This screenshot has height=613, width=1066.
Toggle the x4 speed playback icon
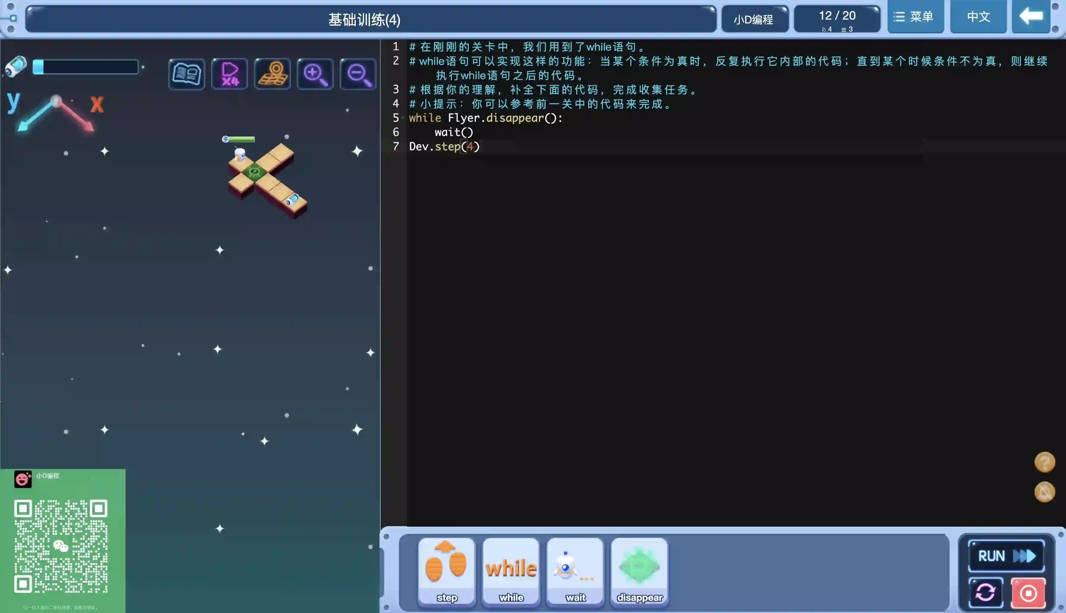coord(230,74)
